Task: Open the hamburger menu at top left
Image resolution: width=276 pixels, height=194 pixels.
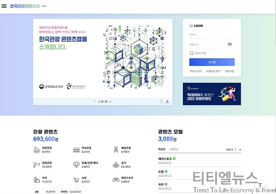Action: 4,6
